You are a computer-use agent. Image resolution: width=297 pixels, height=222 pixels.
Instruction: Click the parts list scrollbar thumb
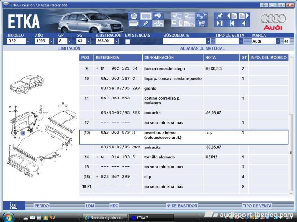[x=291, y=152]
